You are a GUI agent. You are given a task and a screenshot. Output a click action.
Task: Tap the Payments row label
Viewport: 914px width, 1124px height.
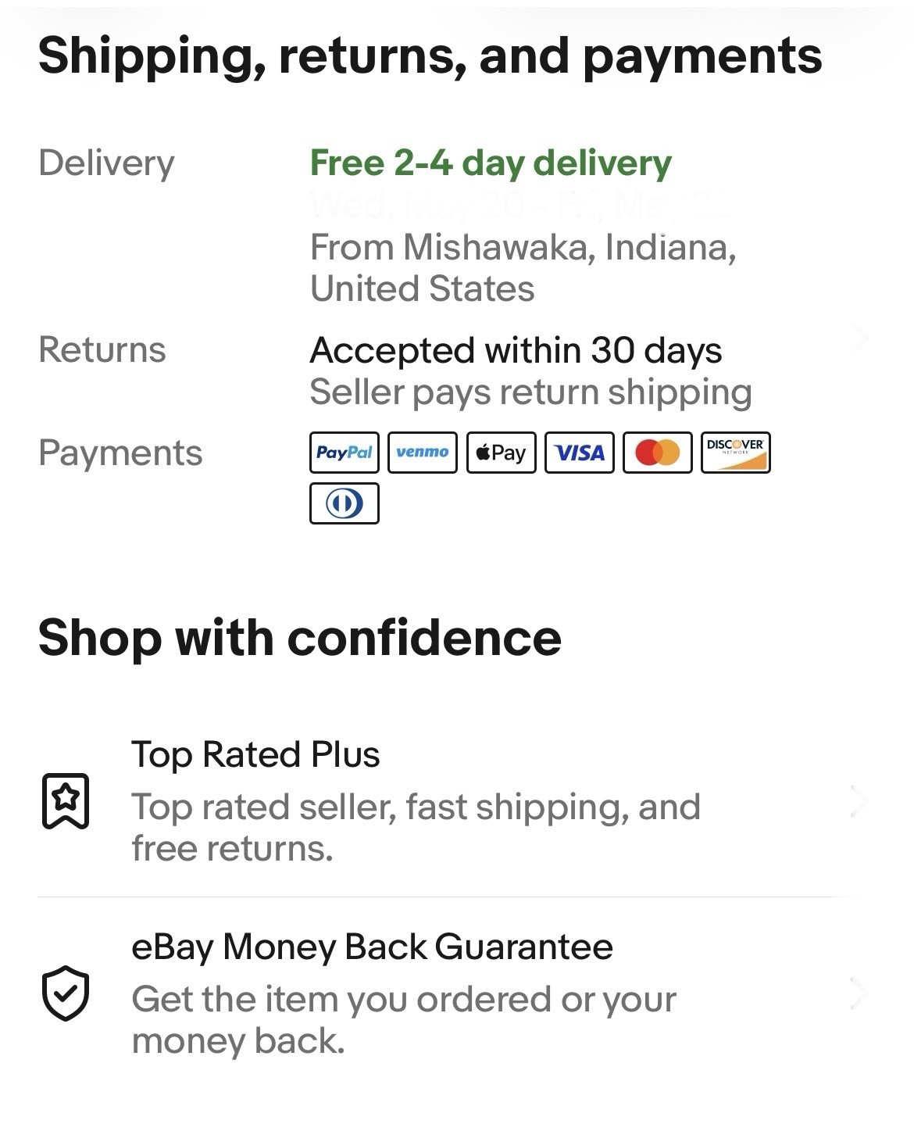120,453
